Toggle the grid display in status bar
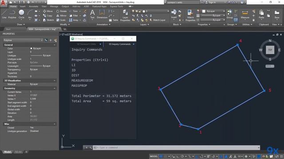 click(x=161, y=156)
